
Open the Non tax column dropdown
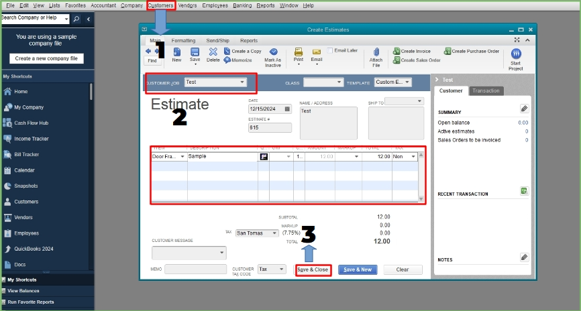(413, 157)
